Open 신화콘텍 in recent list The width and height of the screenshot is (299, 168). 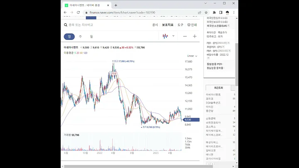tap(211, 119)
